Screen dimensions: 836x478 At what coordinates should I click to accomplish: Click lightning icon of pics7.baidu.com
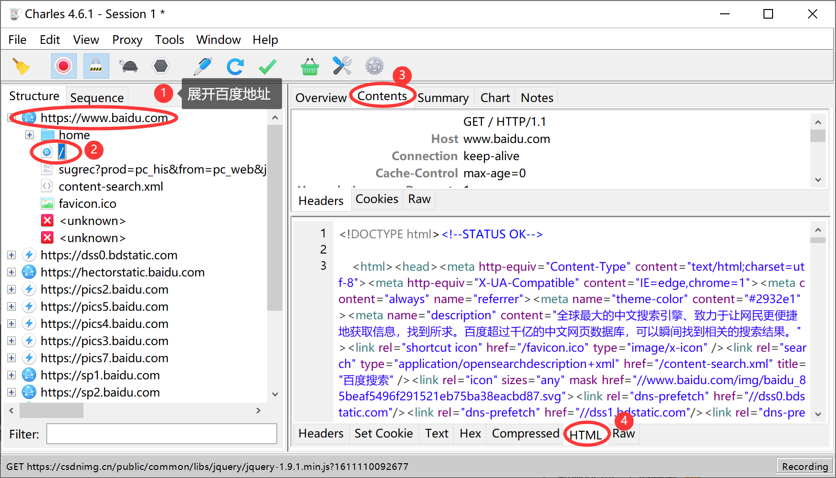click(x=29, y=358)
